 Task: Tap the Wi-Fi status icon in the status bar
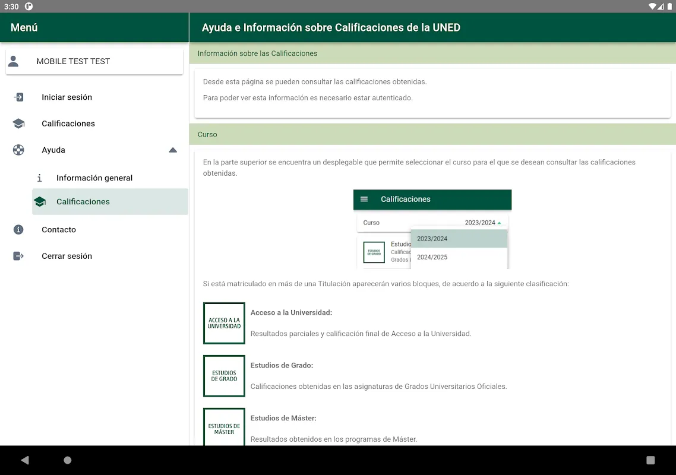(652, 7)
